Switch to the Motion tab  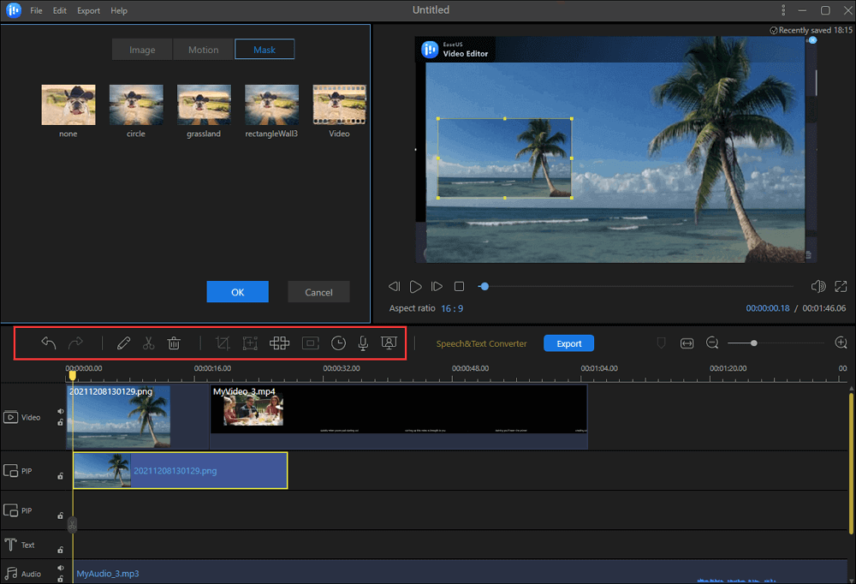click(x=203, y=50)
